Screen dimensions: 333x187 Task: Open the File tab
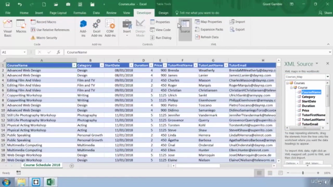[x=8, y=12]
